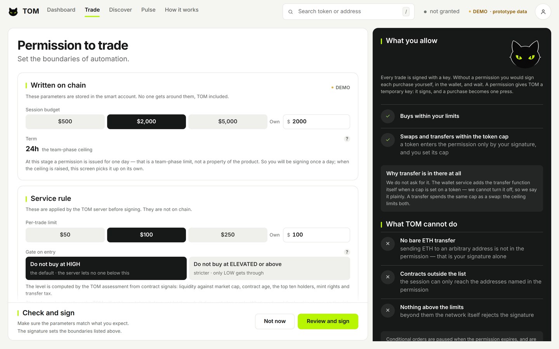
Task: Click the Not now button
Action: click(x=275, y=321)
